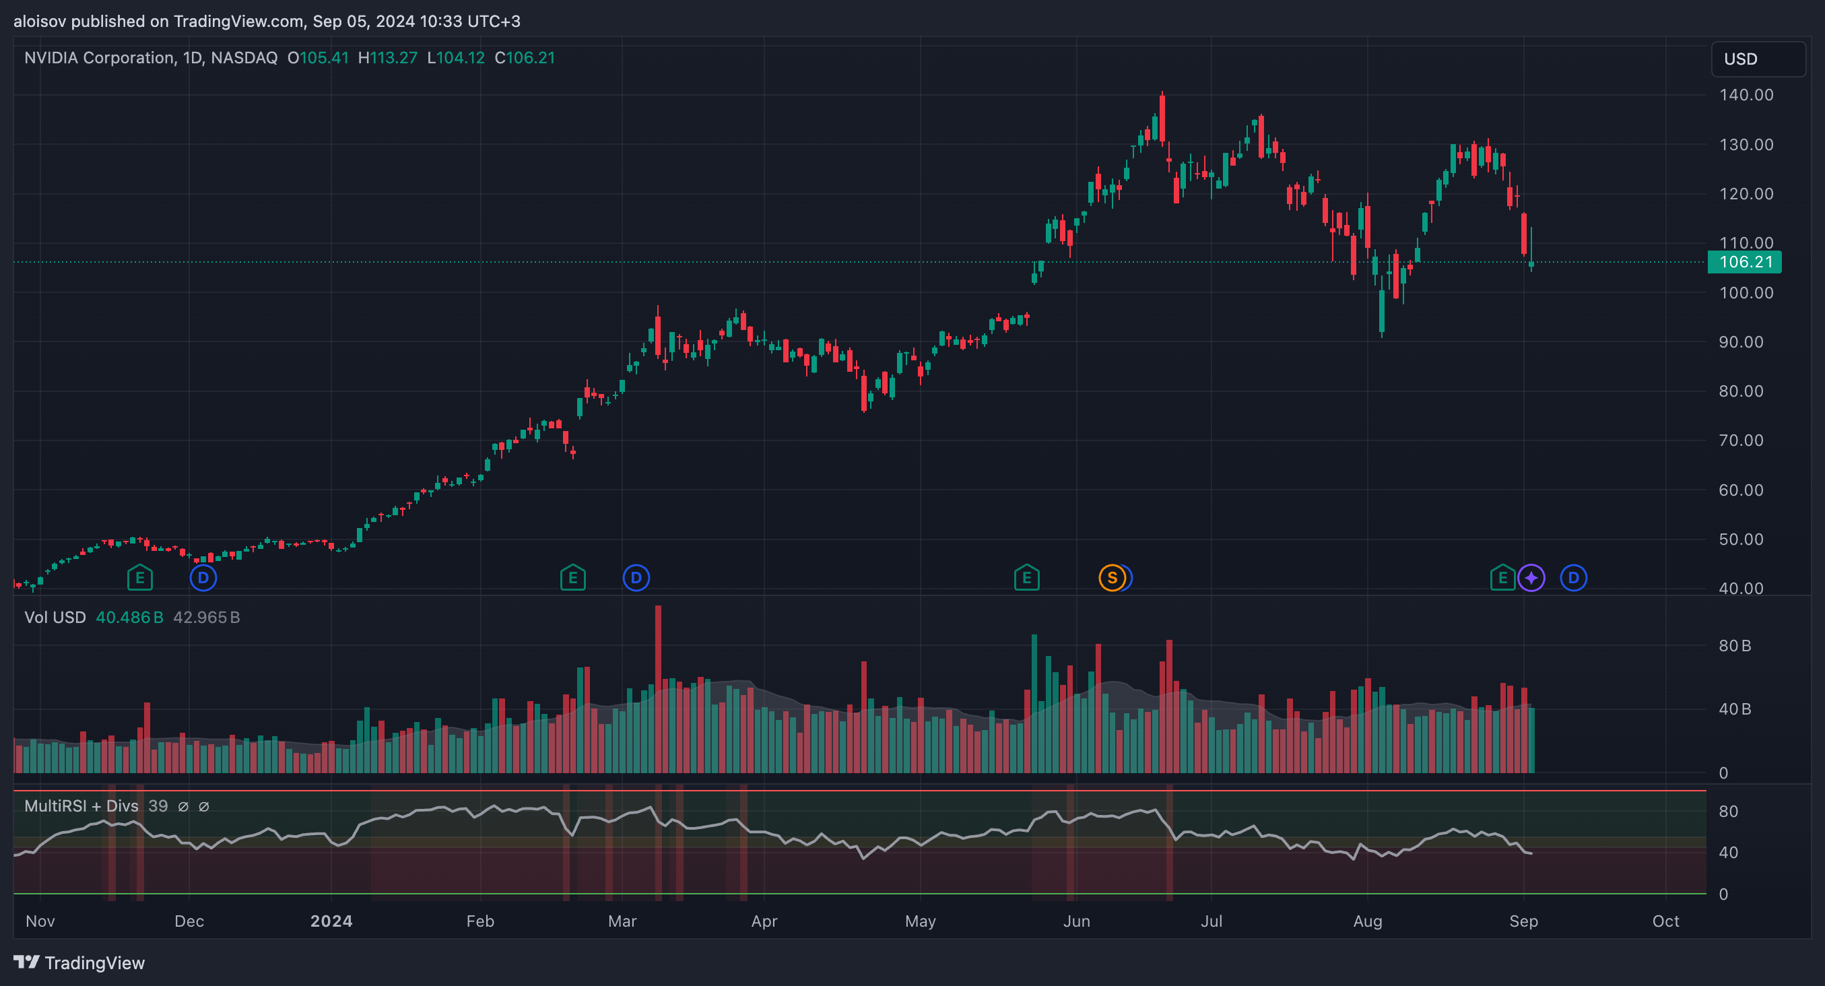Open the USD currency selector
Image resolution: width=1825 pixels, height=986 pixels.
(1758, 59)
